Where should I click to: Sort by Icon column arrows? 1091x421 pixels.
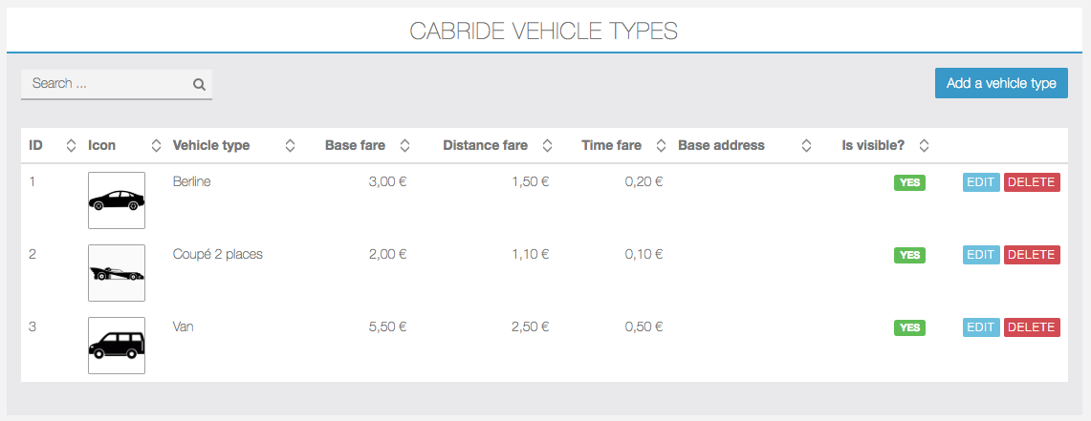(x=157, y=146)
